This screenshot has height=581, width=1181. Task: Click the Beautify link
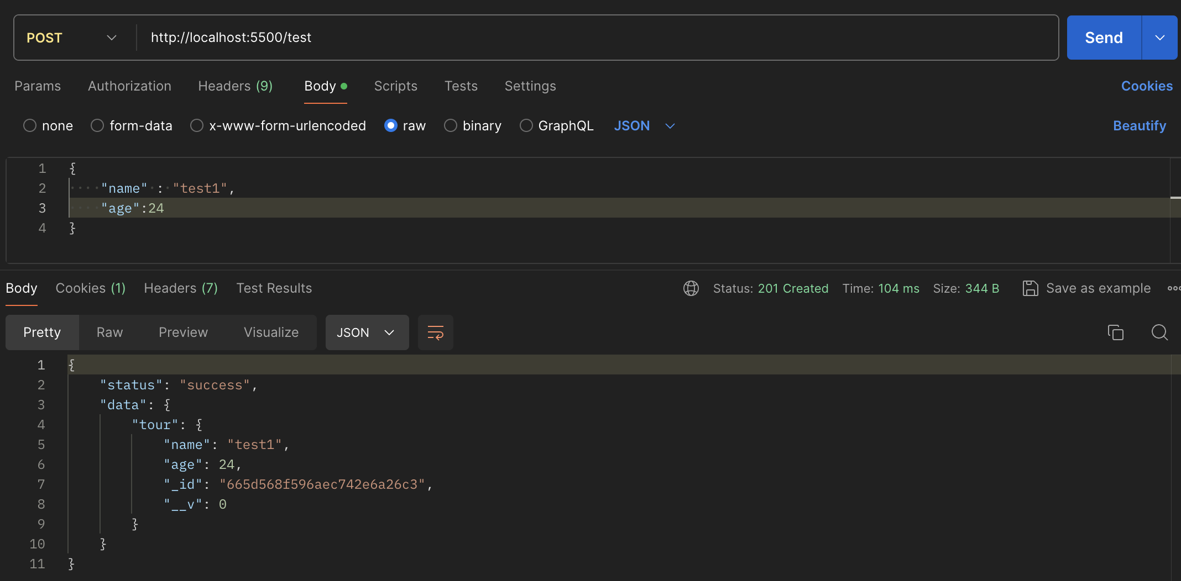[1140, 126]
